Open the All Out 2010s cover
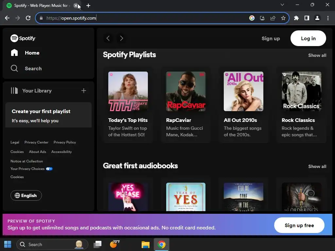Image resolution: width=335 pixels, height=251 pixels. coord(243,92)
